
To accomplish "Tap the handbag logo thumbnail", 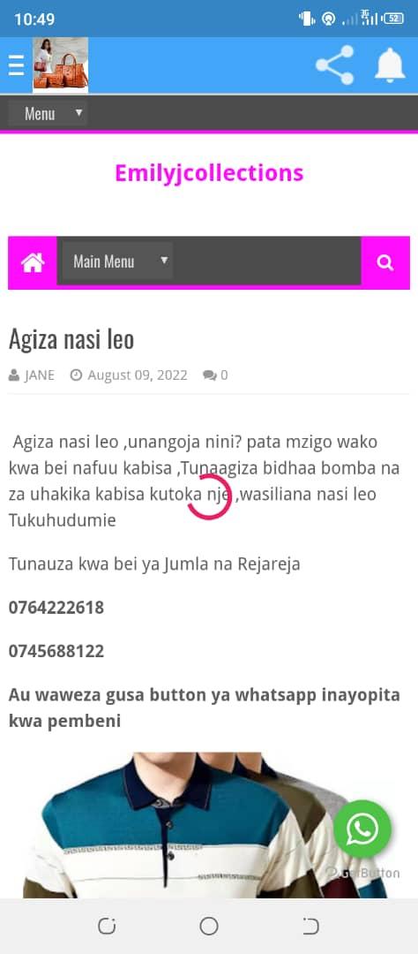I will click(60, 65).
